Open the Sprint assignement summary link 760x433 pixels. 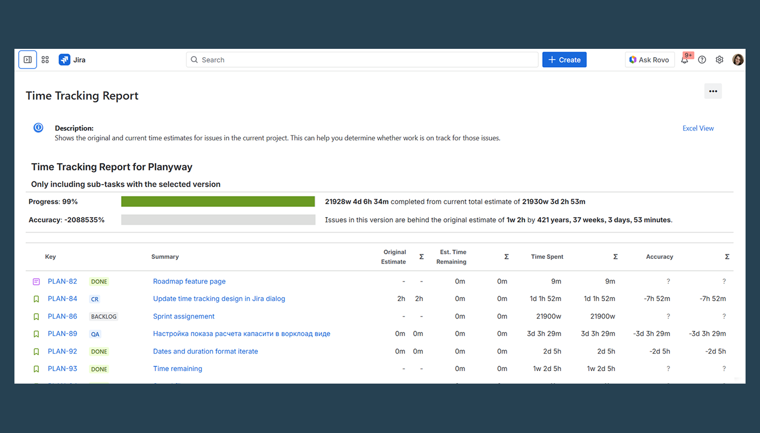184,316
